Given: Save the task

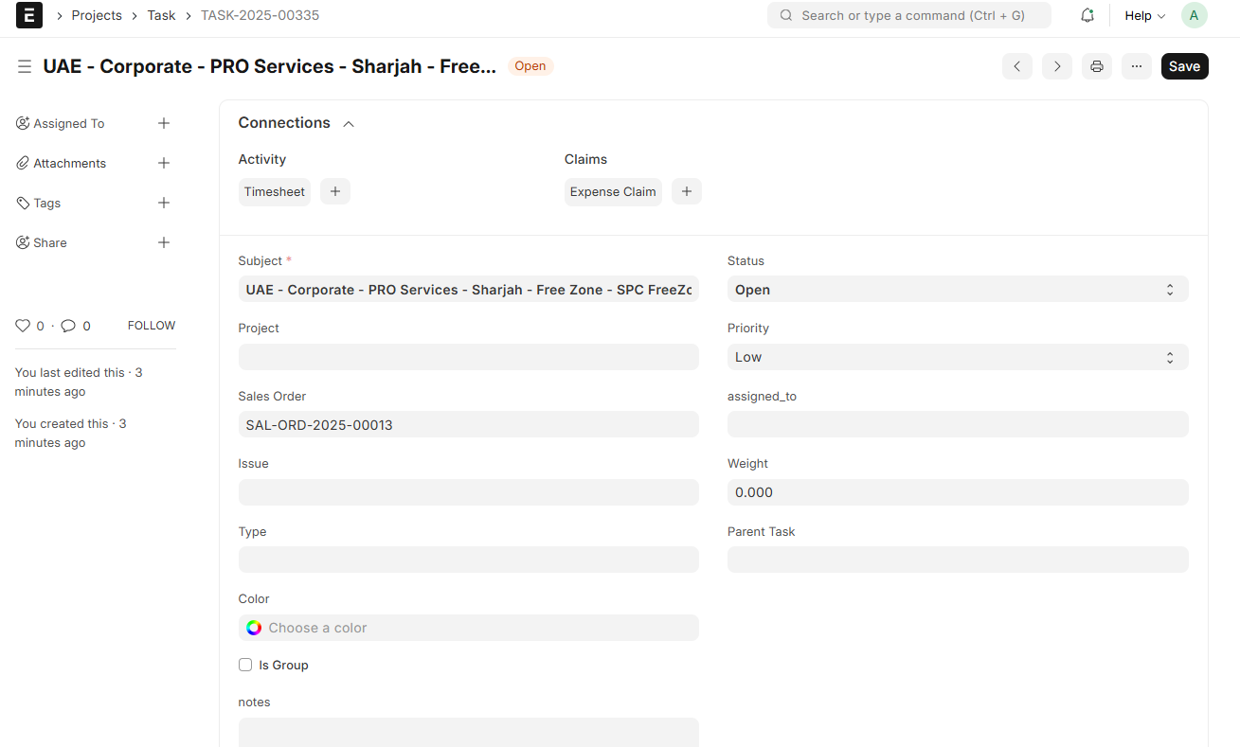Looking at the screenshot, I should click(1184, 66).
